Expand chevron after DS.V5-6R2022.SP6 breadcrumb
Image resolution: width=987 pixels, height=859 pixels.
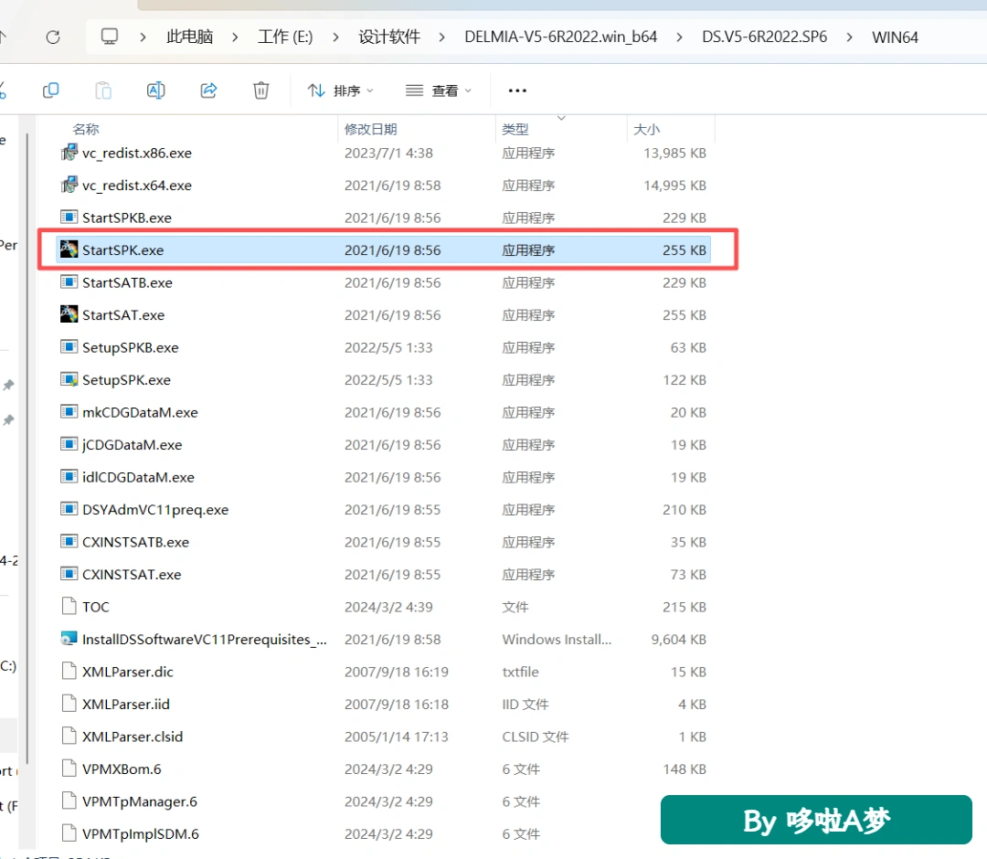850,37
